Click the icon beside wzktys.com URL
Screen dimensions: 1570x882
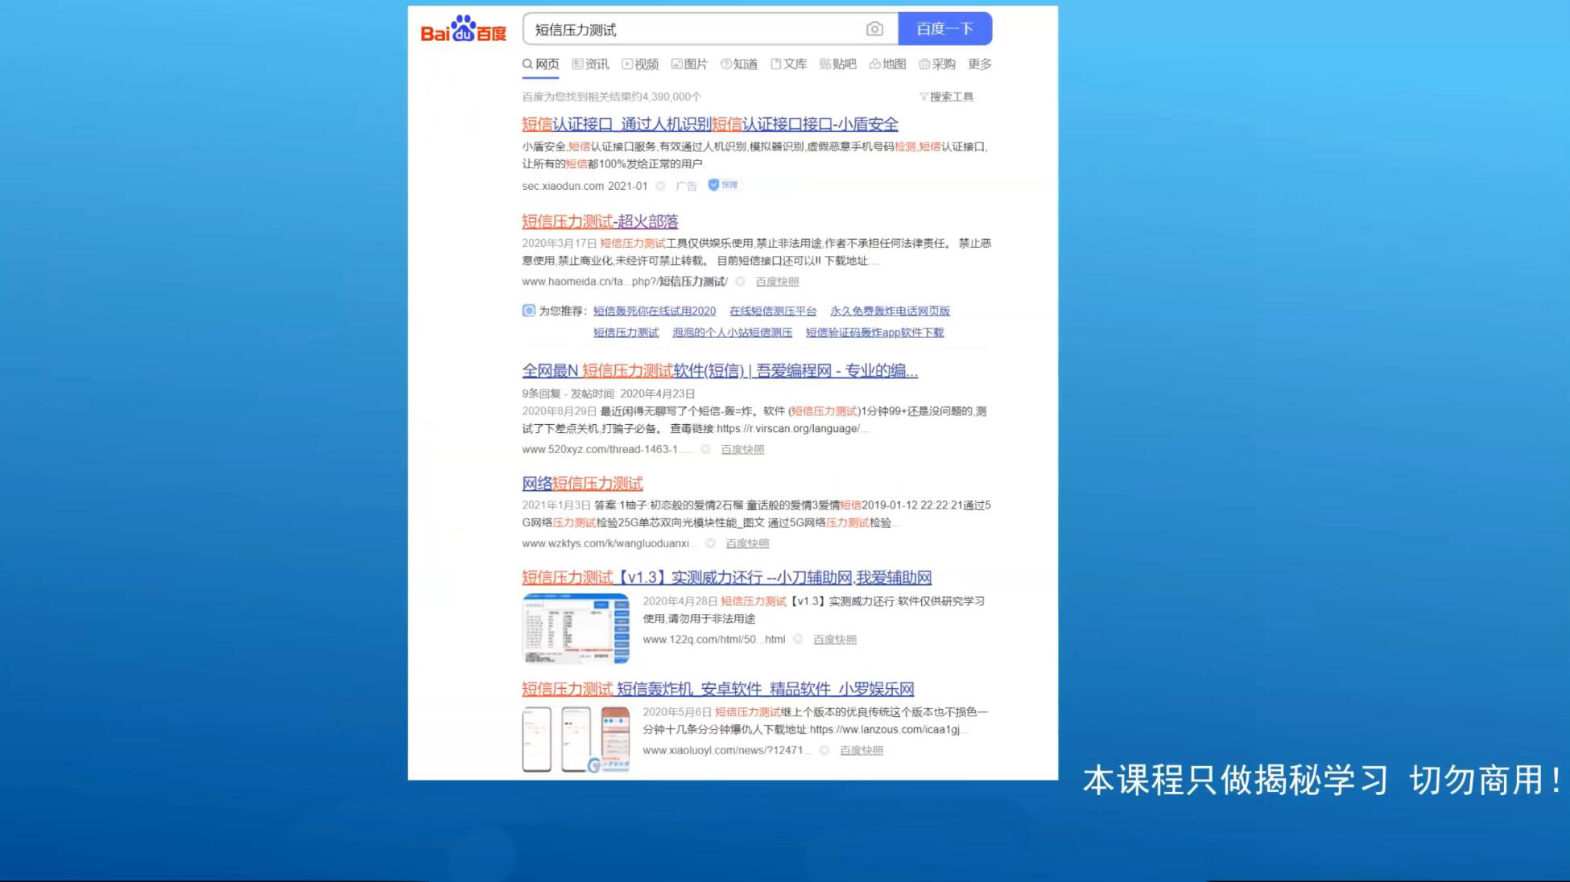(x=710, y=544)
